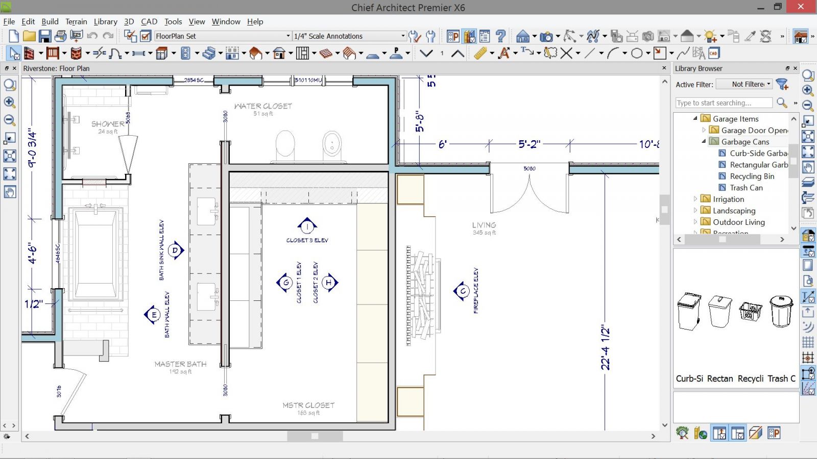Expand the Irrigation library folder
This screenshot has width=817, height=459.
[695, 199]
